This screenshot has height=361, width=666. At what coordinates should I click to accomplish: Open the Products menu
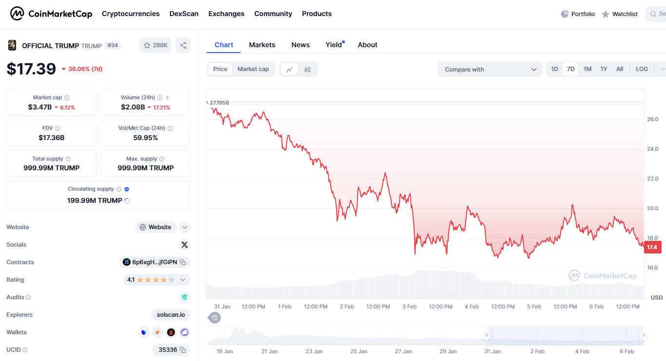[x=317, y=14]
